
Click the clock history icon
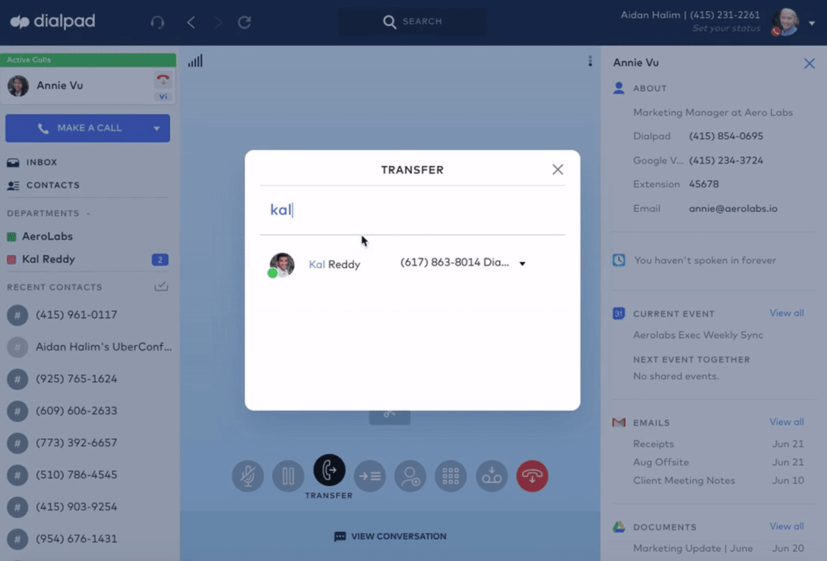pos(619,260)
